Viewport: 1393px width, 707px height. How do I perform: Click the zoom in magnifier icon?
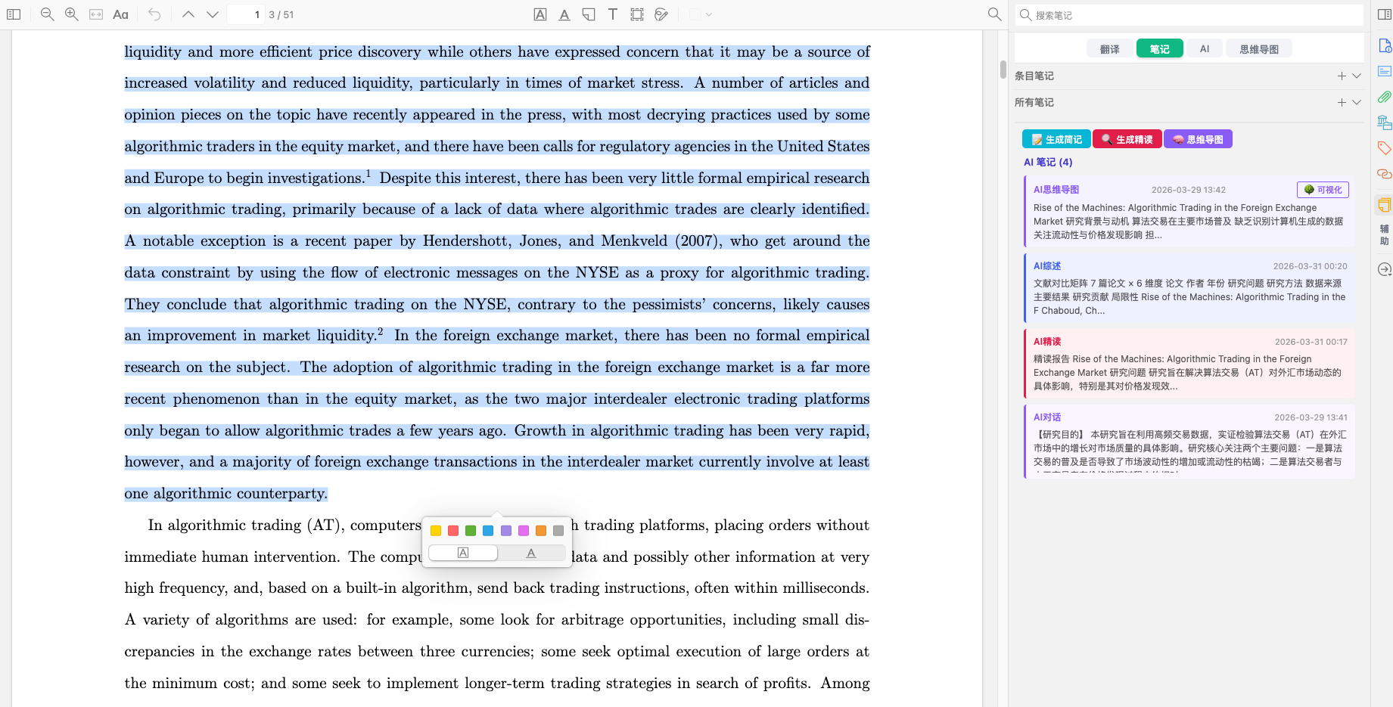tap(72, 14)
